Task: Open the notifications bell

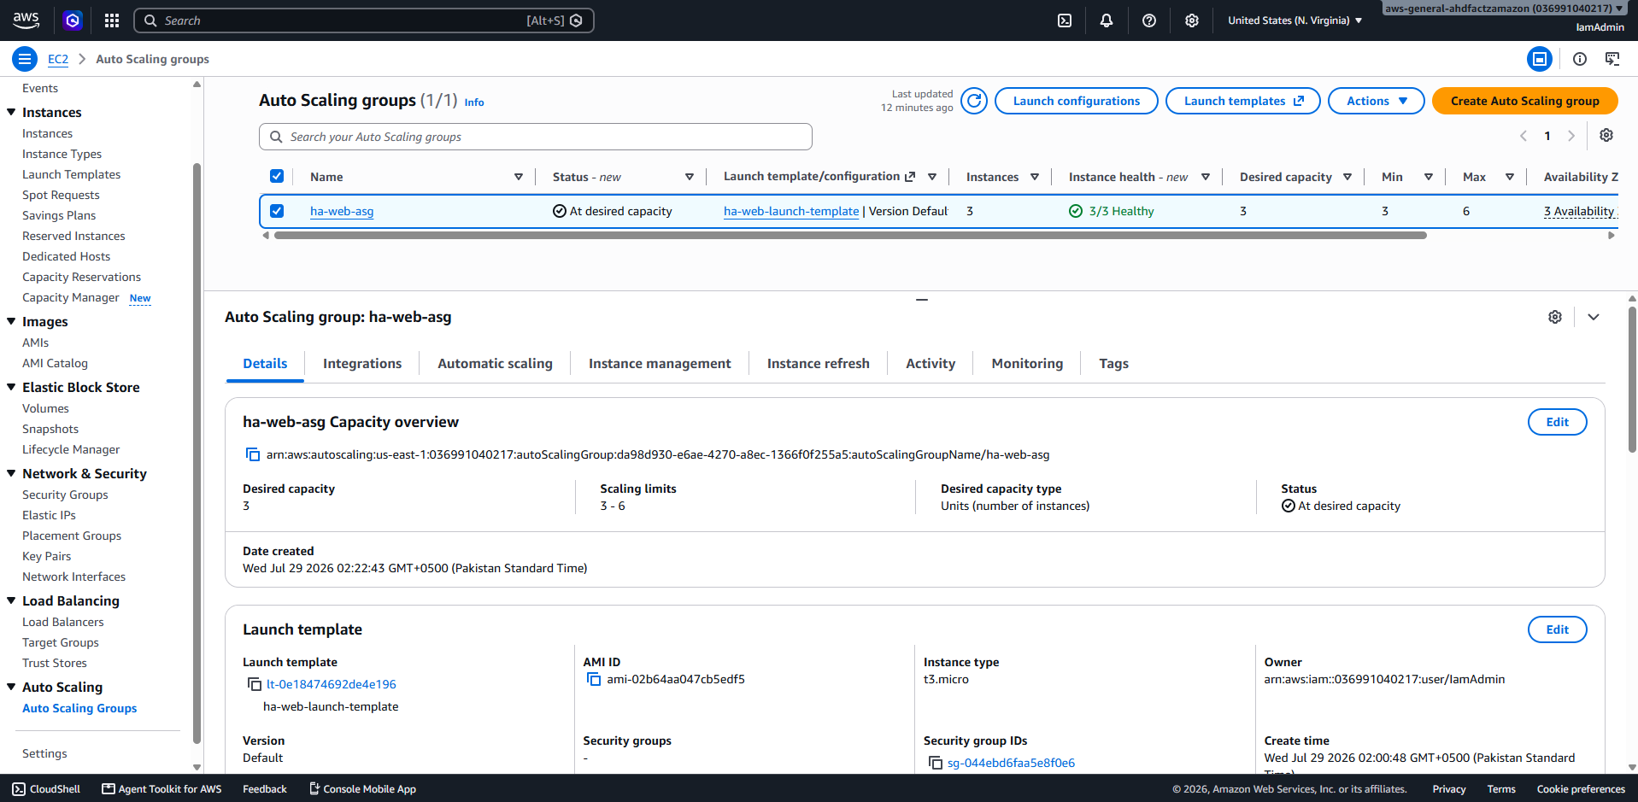Action: (1107, 20)
